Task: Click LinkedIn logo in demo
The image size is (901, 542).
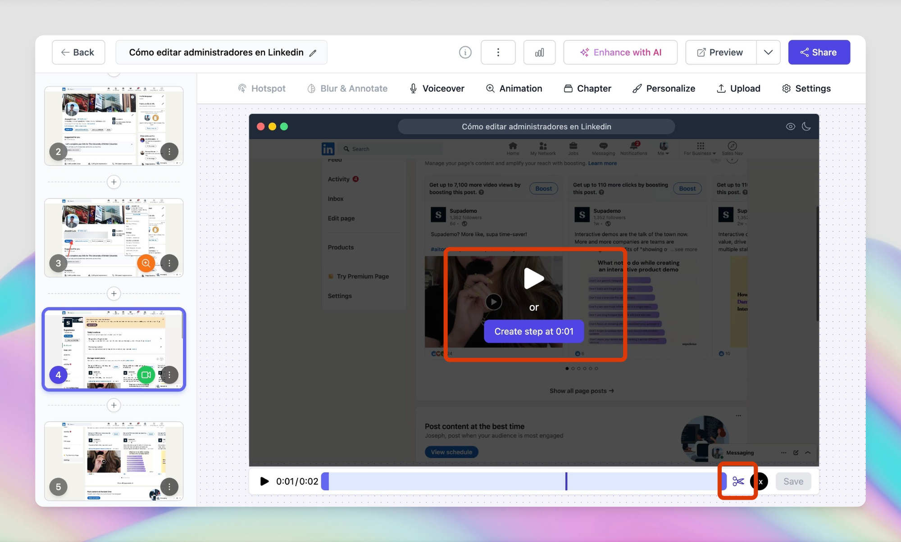Action: pyautogui.click(x=328, y=149)
